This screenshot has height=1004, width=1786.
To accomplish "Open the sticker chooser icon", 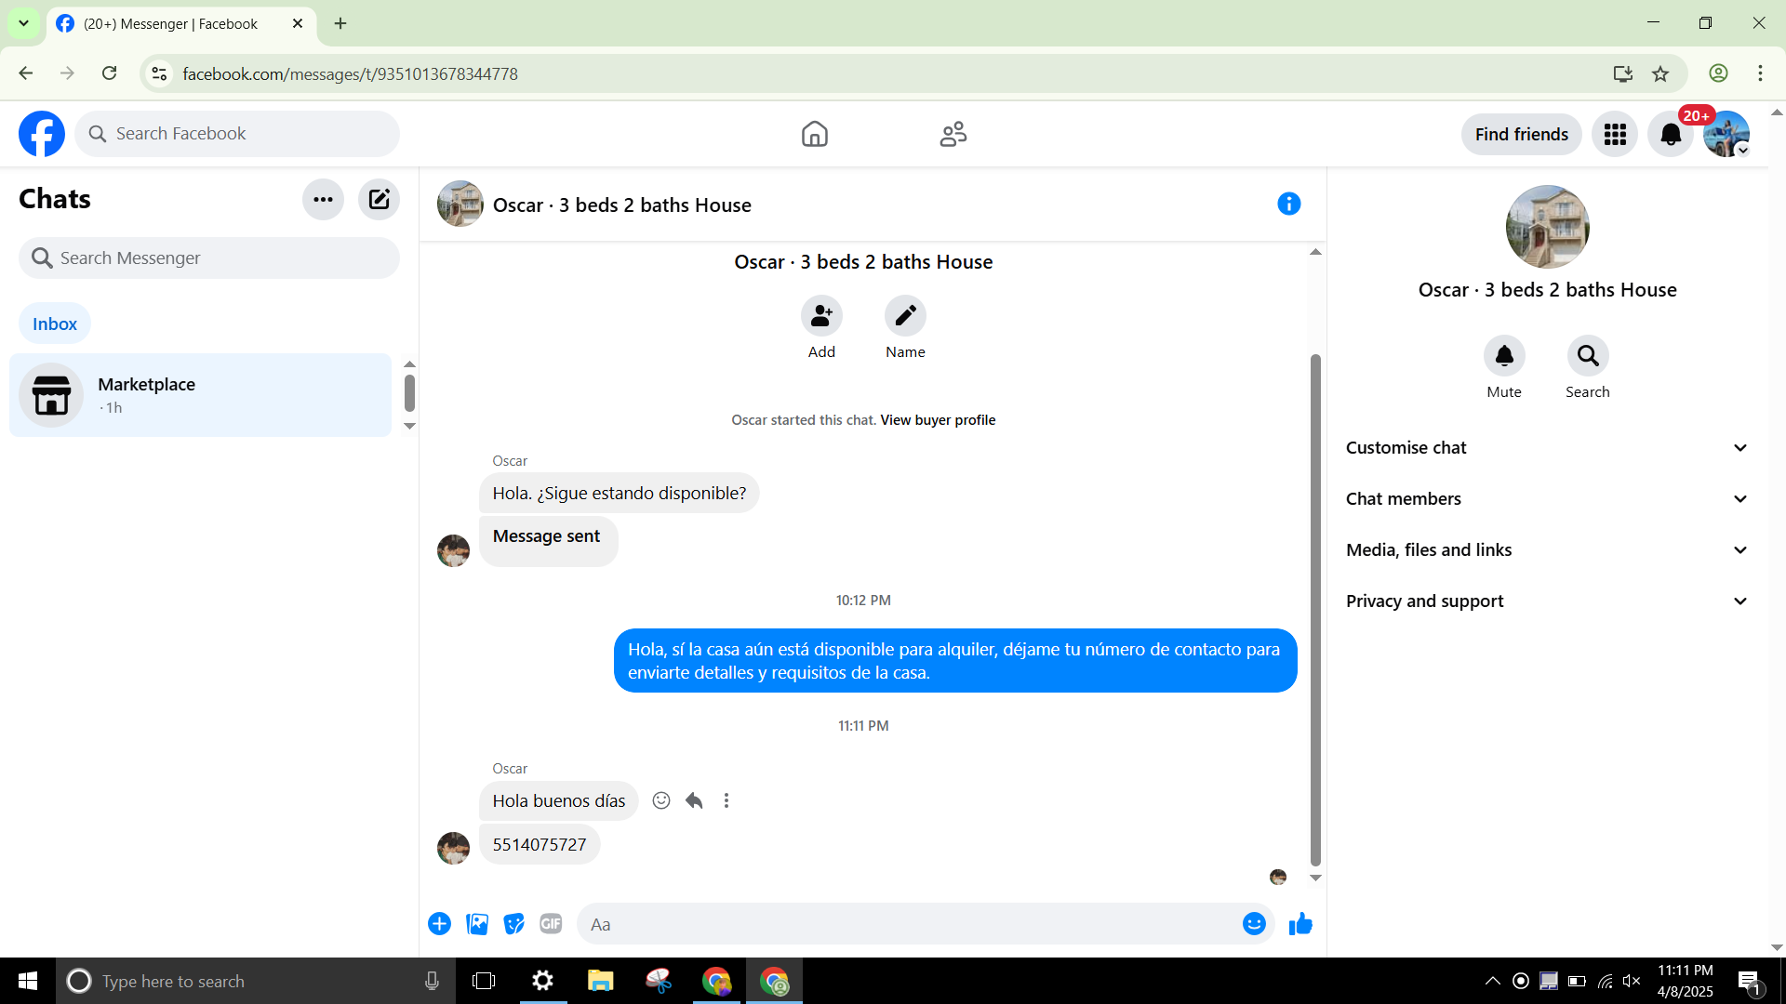I will click(x=513, y=924).
